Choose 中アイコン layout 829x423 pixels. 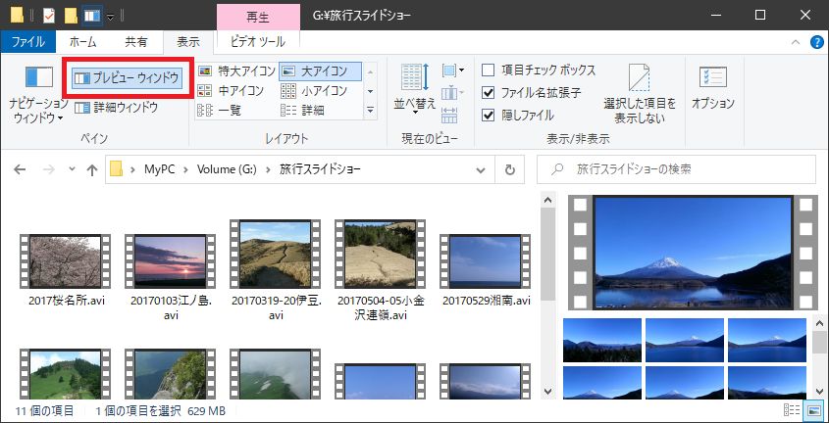tap(230, 91)
